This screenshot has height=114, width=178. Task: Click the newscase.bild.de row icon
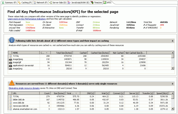pos(11,106)
